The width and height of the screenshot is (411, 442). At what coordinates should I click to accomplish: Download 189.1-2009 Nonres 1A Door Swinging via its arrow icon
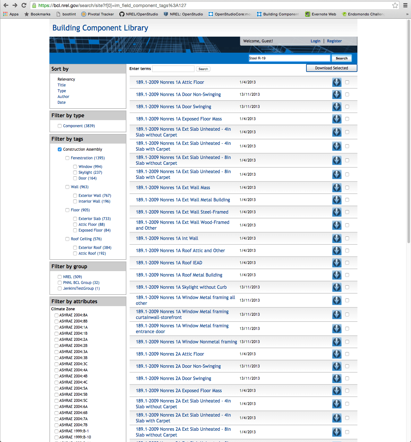coord(337,106)
